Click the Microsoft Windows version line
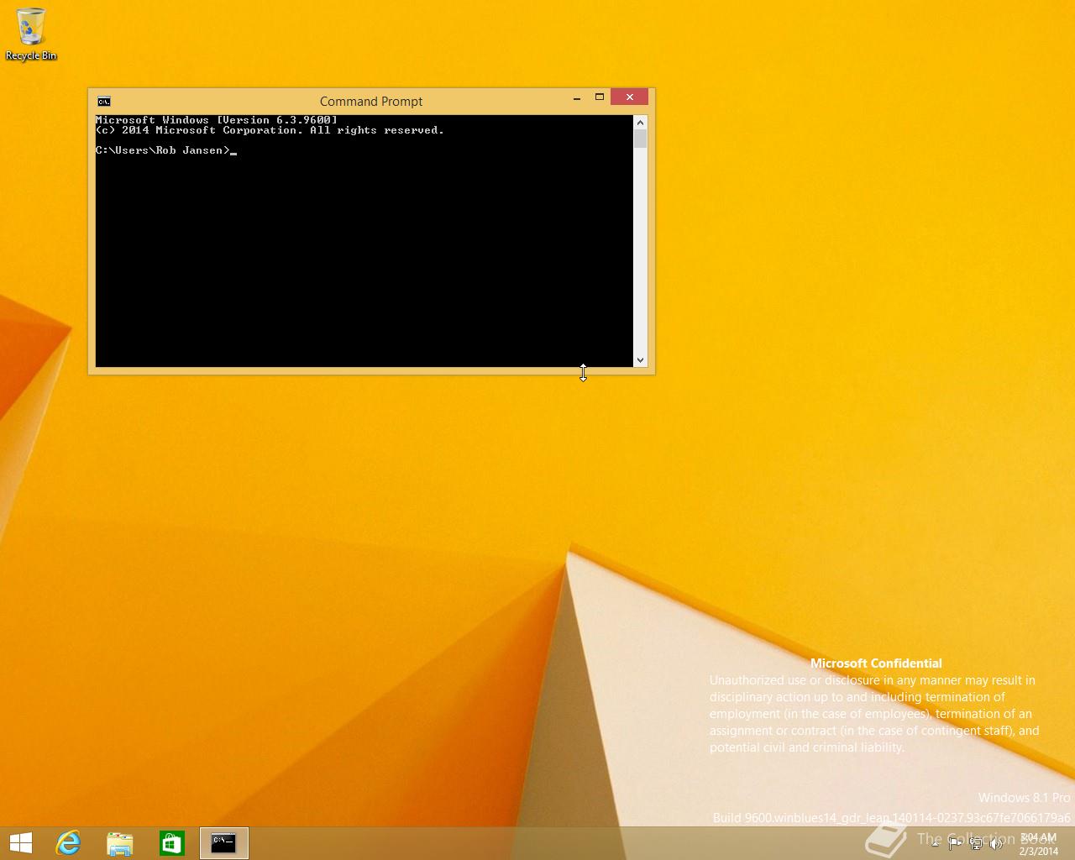This screenshot has width=1075, height=860. click(217, 120)
